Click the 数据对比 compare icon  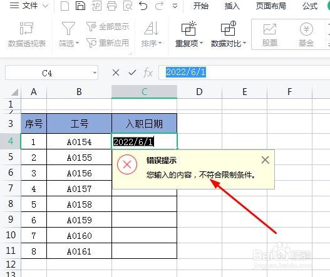click(228, 28)
